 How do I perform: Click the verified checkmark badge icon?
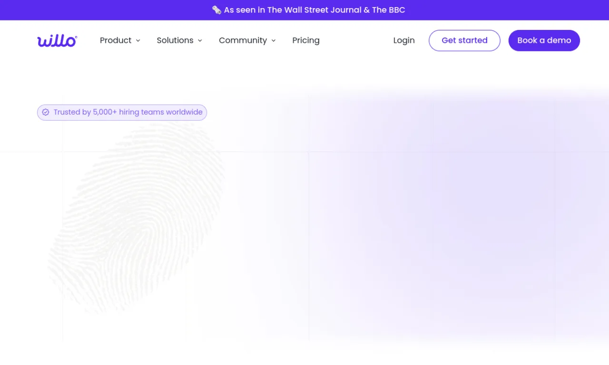coord(46,112)
